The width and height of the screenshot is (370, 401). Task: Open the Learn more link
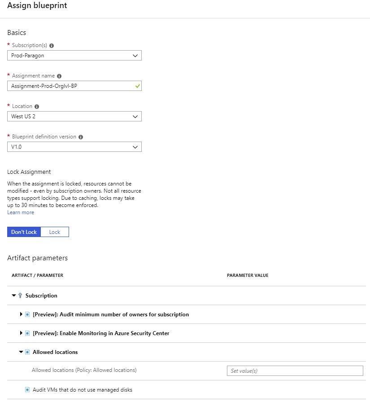[x=21, y=212]
